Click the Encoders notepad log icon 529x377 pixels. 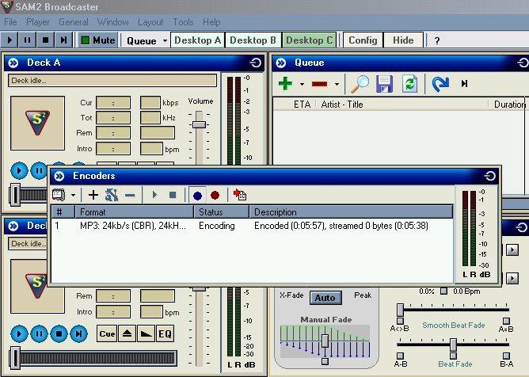click(59, 195)
